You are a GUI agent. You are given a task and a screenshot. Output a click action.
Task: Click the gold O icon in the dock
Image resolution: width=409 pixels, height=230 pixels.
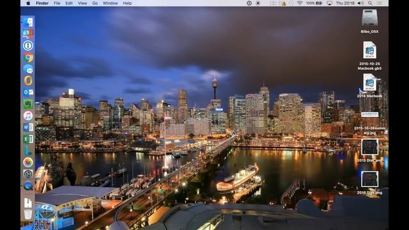point(28,80)
